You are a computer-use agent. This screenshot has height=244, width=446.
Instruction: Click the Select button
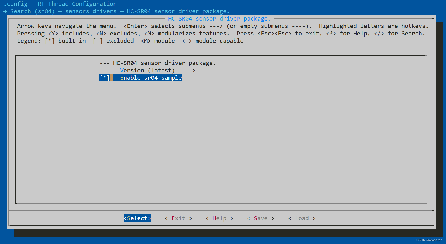tap(137, 218)
